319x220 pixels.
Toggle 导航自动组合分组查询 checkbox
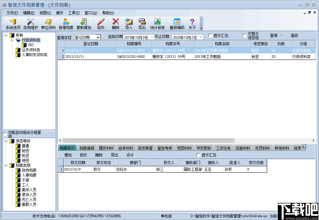click(x=4, y=134)
